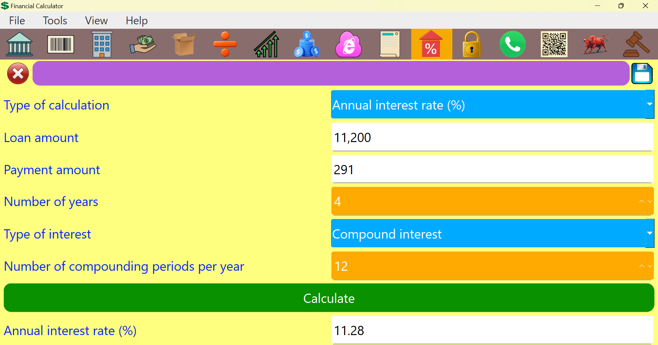This screenshot has width=658, height=345.
Task: Open the coin stacks money tool
Action: 307,44
